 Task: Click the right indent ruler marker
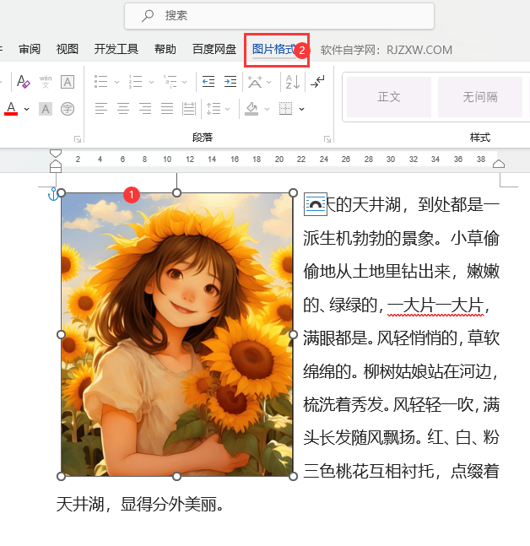point(499,164)
